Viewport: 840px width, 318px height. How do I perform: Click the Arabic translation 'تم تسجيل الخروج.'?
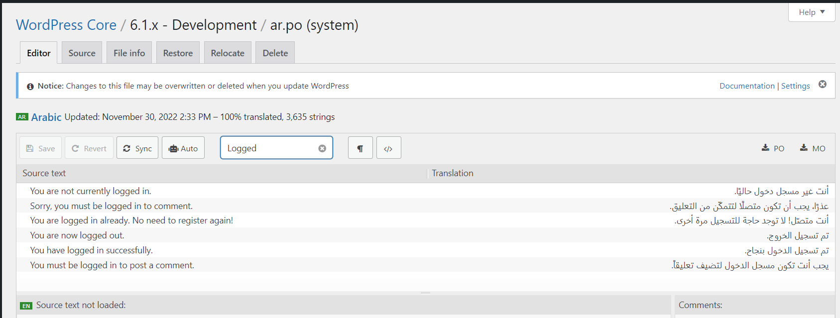click(x=798, y=236)
